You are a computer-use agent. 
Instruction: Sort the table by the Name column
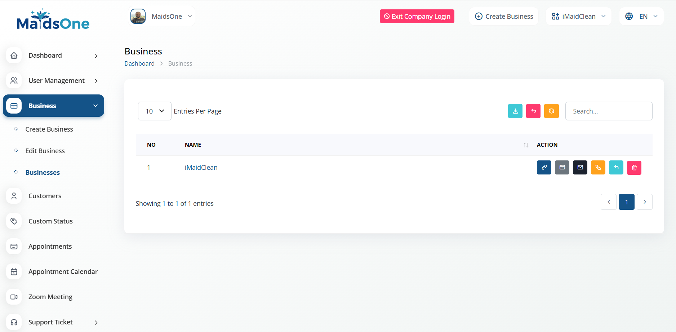coord(526,145)
